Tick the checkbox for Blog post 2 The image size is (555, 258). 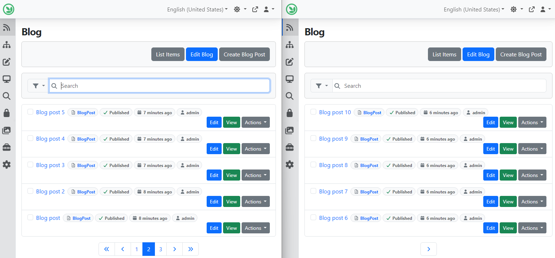pos(30,191)
